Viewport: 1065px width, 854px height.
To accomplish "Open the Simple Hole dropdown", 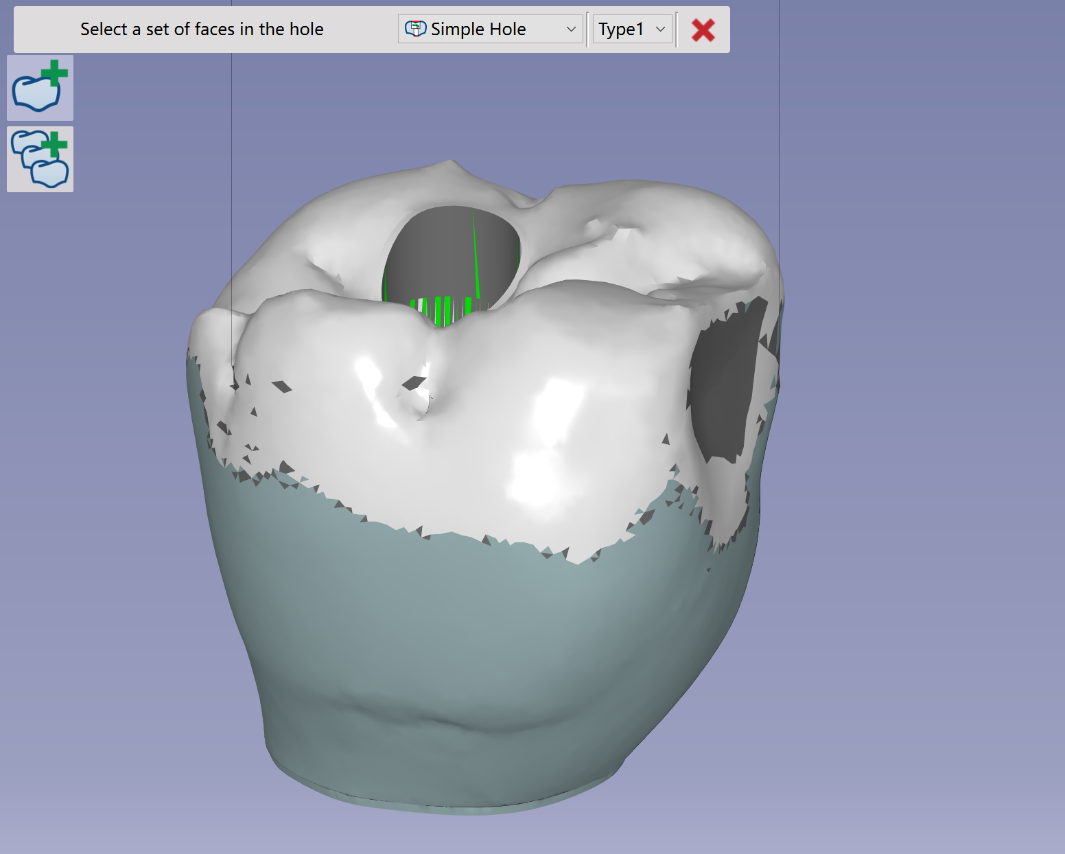I will coord(490,29).
